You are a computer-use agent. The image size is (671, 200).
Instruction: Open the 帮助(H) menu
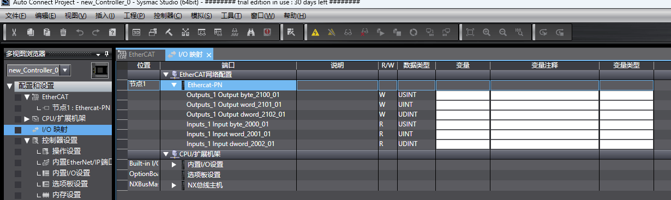tap(295, 15)
